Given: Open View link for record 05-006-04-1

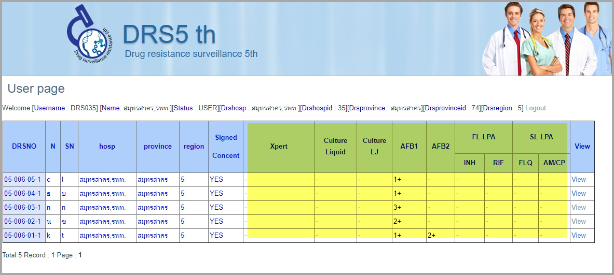Looking at the screenshot, I should (578, 194).
